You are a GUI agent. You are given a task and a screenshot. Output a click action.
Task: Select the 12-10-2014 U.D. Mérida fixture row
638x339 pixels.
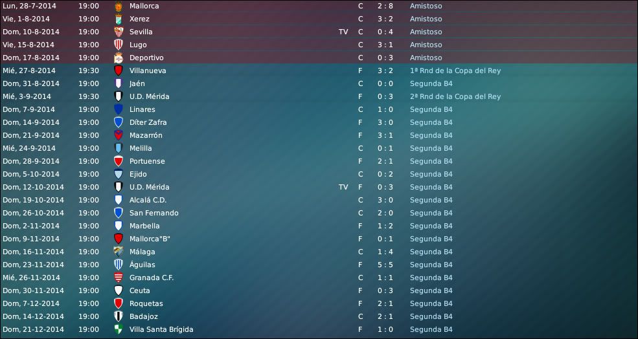[x=319, y=187]
